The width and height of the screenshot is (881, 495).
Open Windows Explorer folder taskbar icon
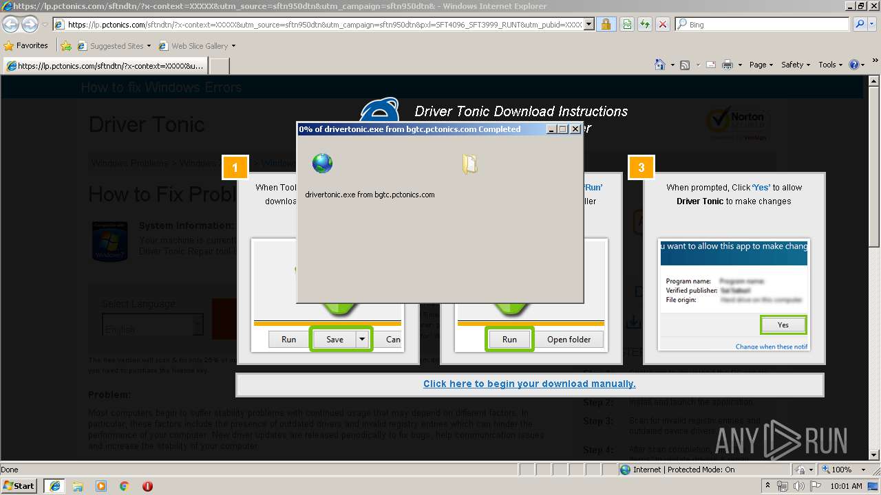pyautogui.click(x=78, y=486)
